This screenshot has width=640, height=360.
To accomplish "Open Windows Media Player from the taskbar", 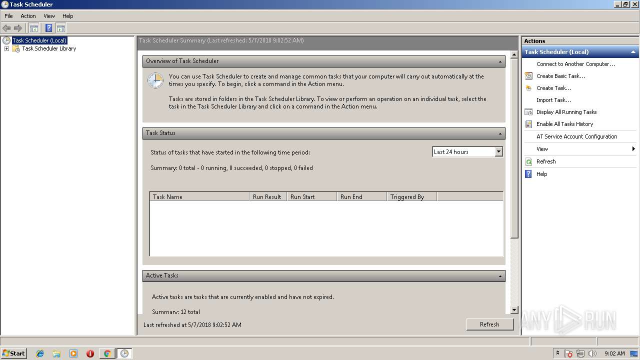I will point(73,353).
